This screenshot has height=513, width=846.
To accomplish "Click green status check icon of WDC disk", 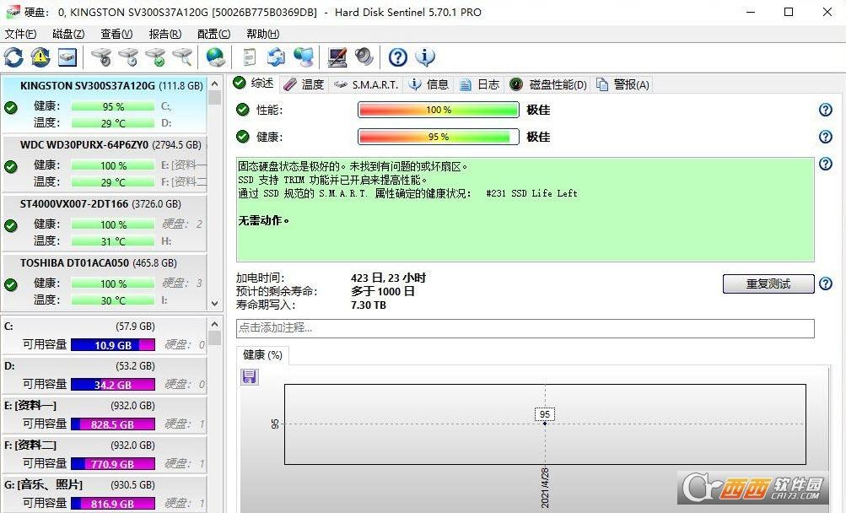I will pyautogui.click(x=11, y=166).
